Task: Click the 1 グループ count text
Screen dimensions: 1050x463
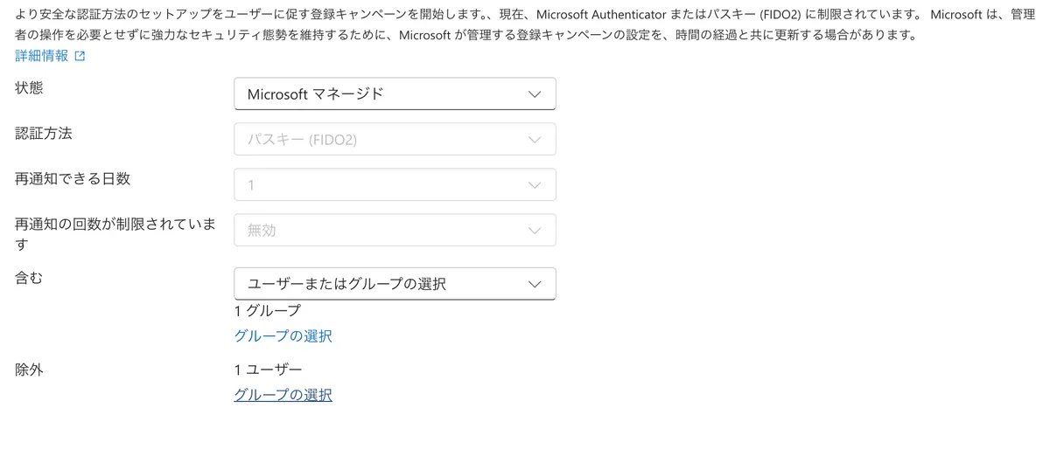Action: click(x=268, y=311)
